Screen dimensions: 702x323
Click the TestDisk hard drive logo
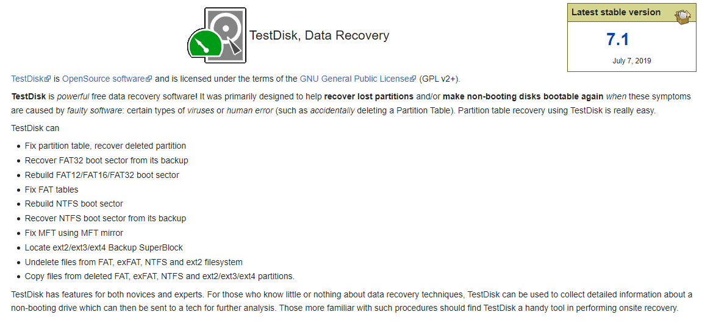coord(217,35)
